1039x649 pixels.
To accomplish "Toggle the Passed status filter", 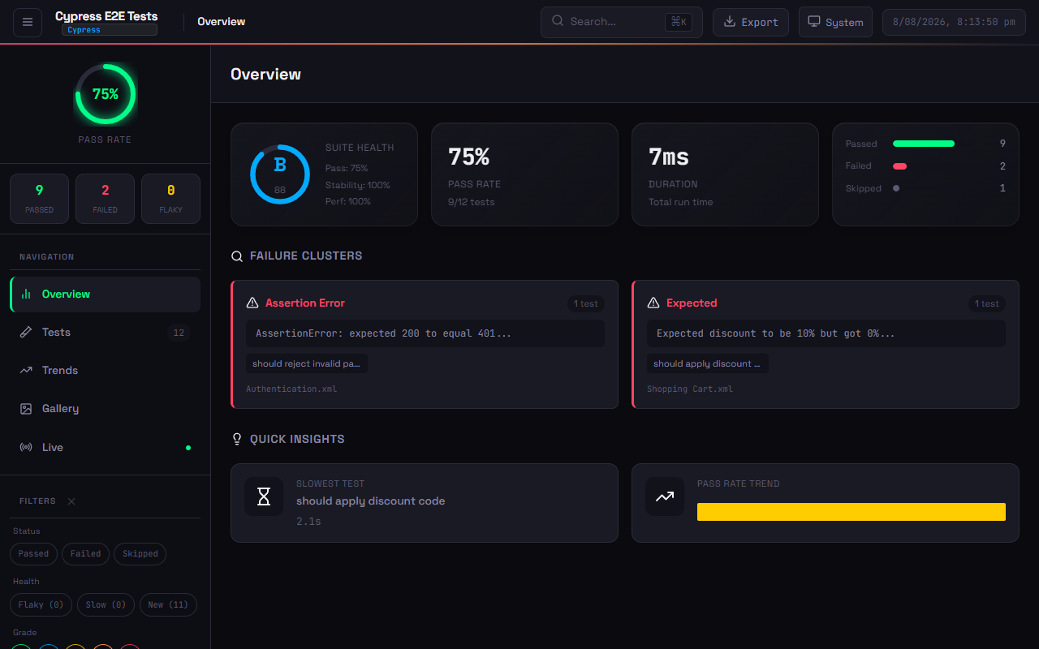I will (x=33, y=554).
